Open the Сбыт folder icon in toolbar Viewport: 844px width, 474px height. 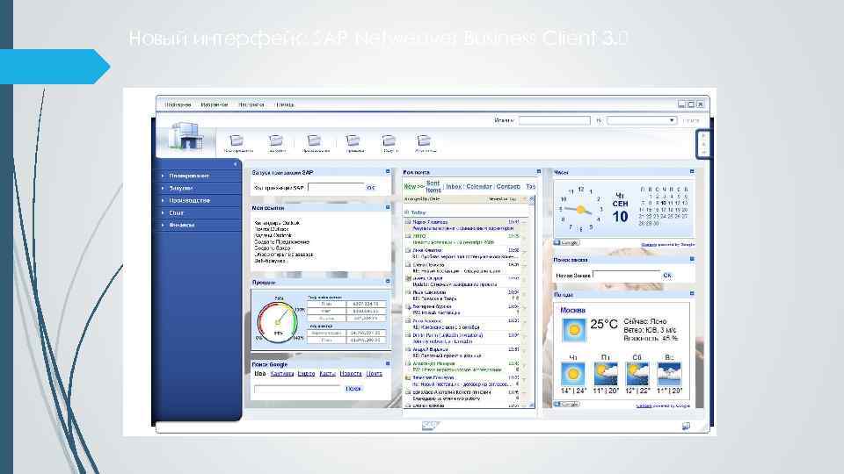coord(389,140)
